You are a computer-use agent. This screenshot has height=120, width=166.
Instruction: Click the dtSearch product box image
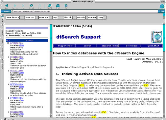[x=157, y=37]
